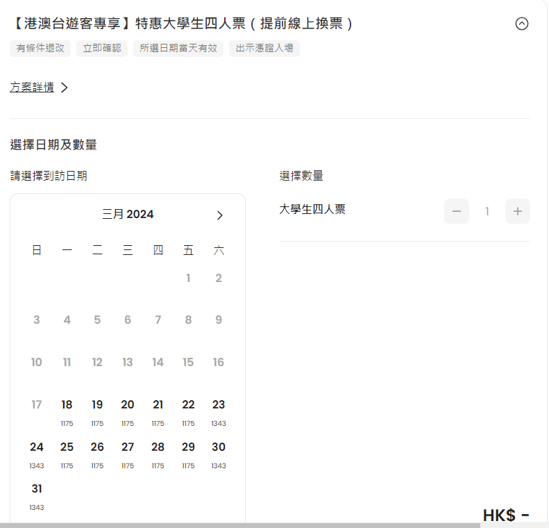The width and height of the screenshot is (549, 528).
Task: Click the 選擇數量 label
Action: (301, 176)
